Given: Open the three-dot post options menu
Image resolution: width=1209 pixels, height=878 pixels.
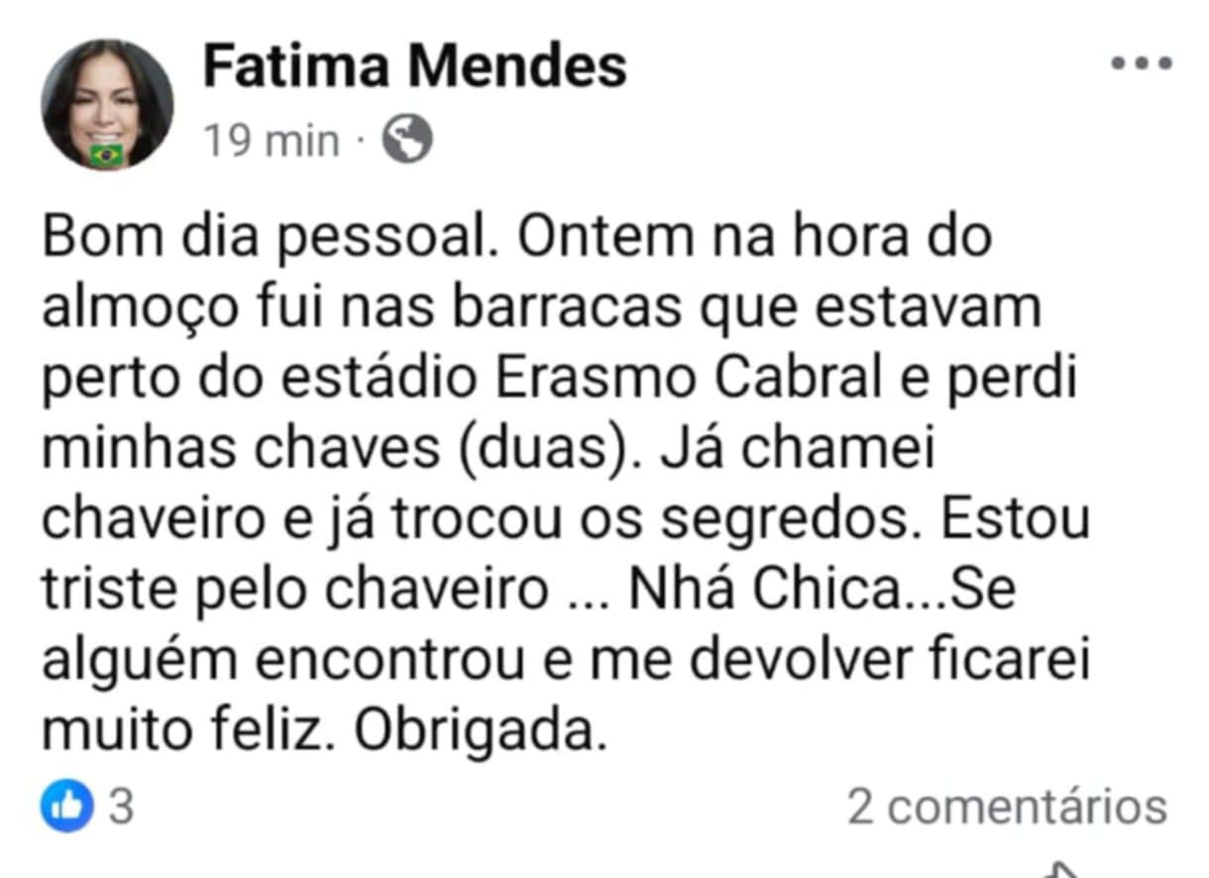Looking at the screenshot, I should [1141, 64].
